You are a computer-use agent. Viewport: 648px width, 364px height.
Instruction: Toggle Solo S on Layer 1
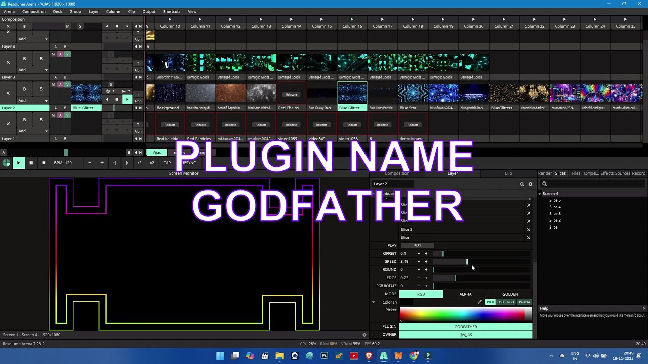tap(41, 120)
